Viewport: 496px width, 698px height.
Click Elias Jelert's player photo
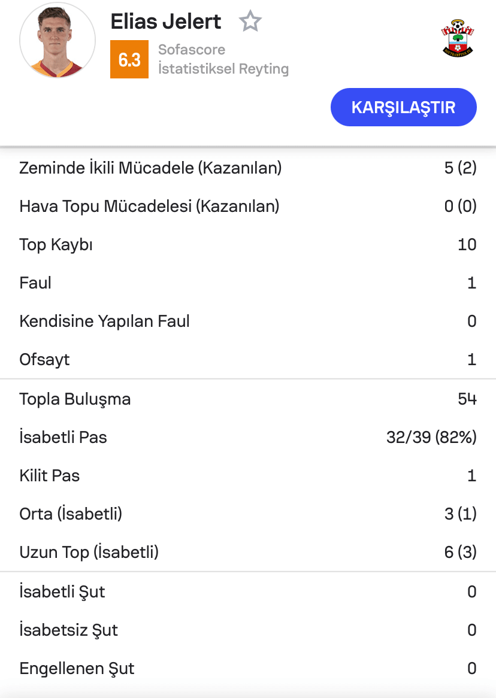58,40
